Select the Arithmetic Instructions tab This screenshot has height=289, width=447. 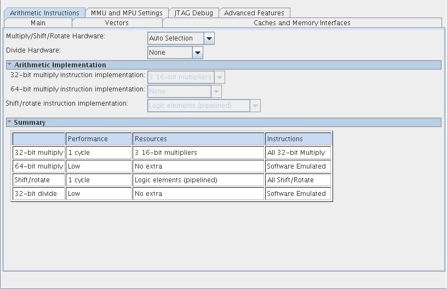[45, 13]
